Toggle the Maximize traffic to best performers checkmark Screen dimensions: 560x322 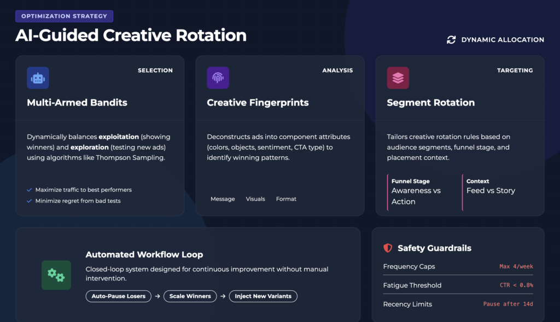tap(30, 190)
